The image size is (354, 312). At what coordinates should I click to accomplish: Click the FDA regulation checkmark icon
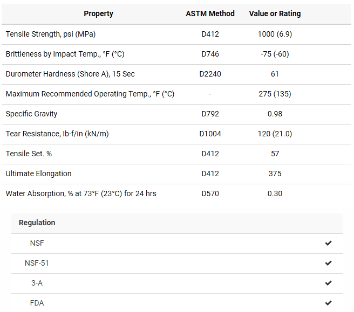pyautogui.click(x=328, y=303)
